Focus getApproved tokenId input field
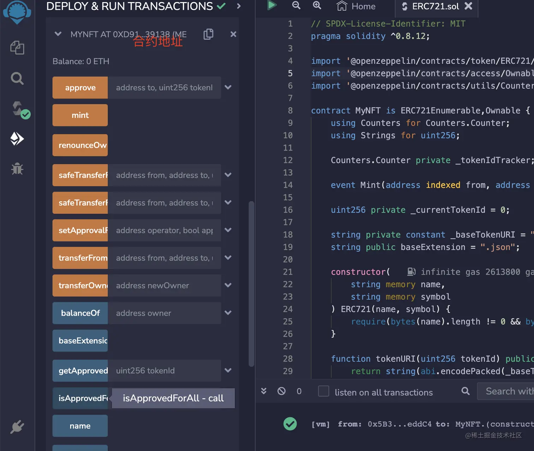This screenshot has width=534, height=451. pyautogui.click(x=164, y=371)
